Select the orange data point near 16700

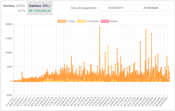(x=151, y=34)
